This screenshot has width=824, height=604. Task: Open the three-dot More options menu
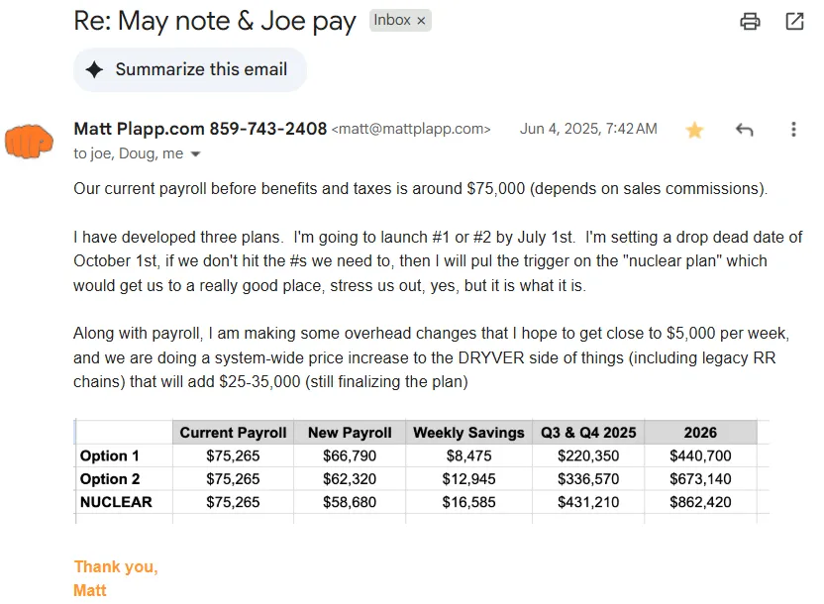tap(793, 130)
